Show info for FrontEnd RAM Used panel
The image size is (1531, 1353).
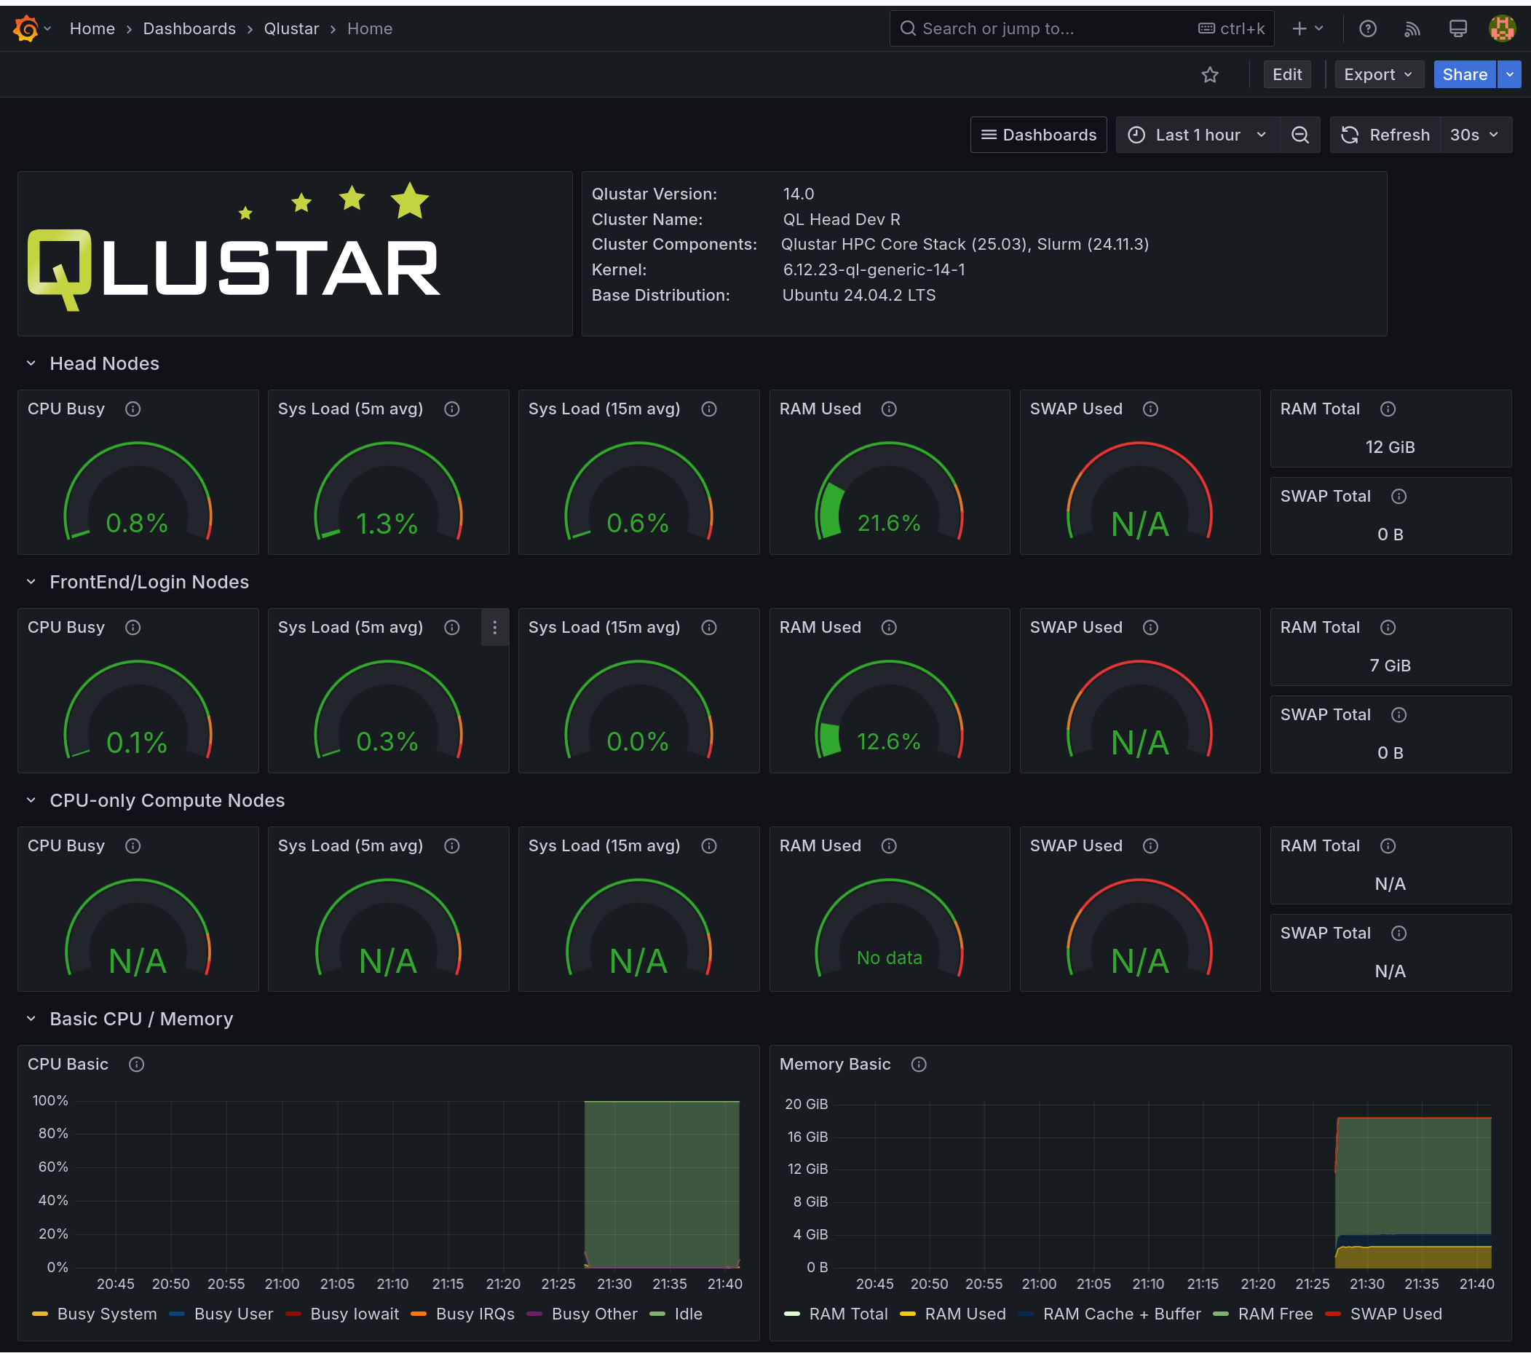point(888,628)
